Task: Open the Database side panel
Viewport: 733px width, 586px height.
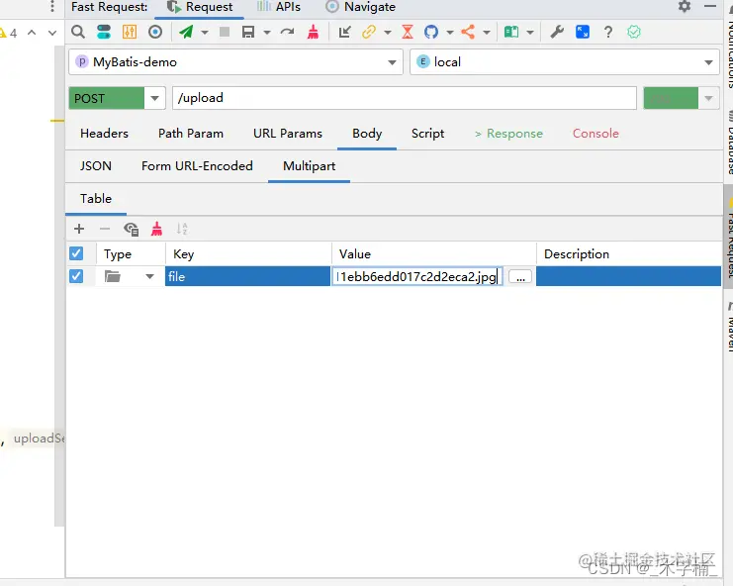Action: pyautogui.click(x=729, y=142)
